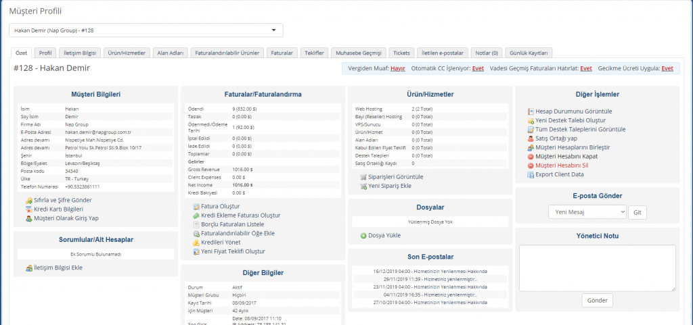Viewport: 693px width, 325px height.
Task: Open the Kredi Kartı Bilgileri link
Action: [x=58, y=209]
